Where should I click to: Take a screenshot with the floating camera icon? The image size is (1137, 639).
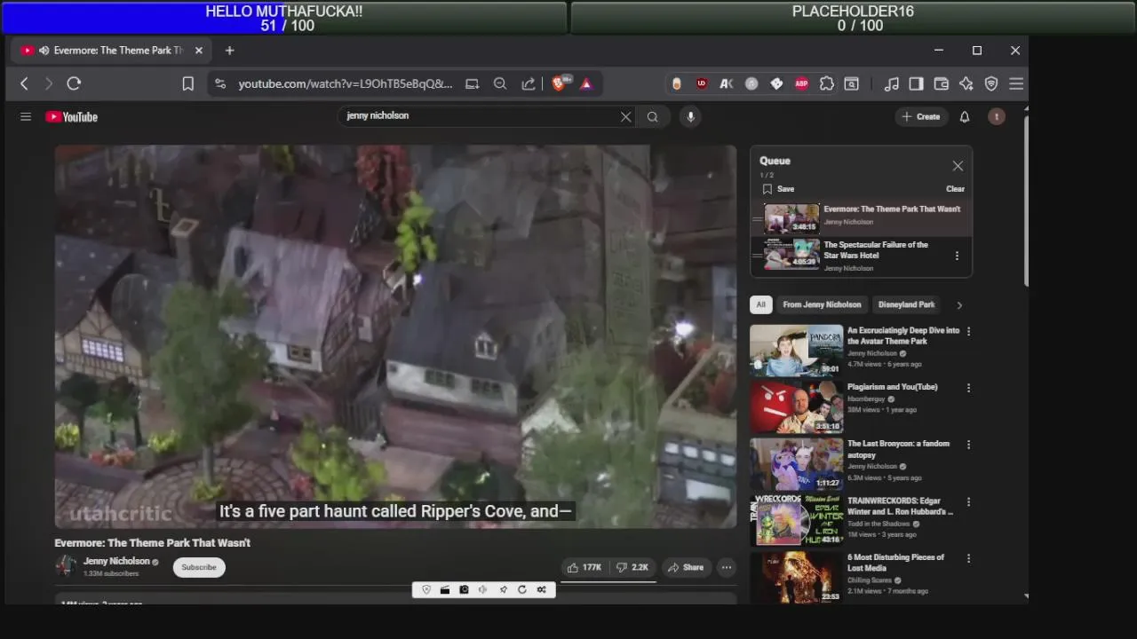click(464, 590)
